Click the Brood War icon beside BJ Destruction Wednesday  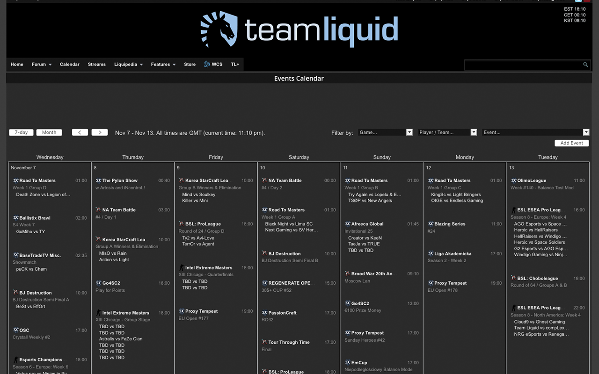15,293
